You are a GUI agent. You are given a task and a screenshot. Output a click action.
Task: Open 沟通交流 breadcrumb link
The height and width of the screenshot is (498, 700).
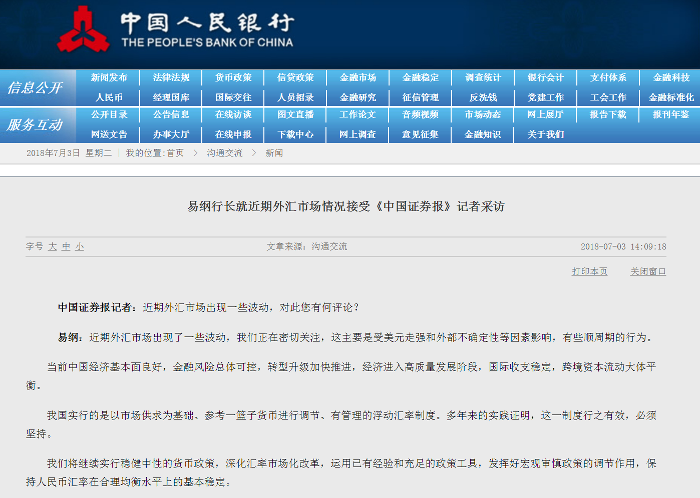224,153
